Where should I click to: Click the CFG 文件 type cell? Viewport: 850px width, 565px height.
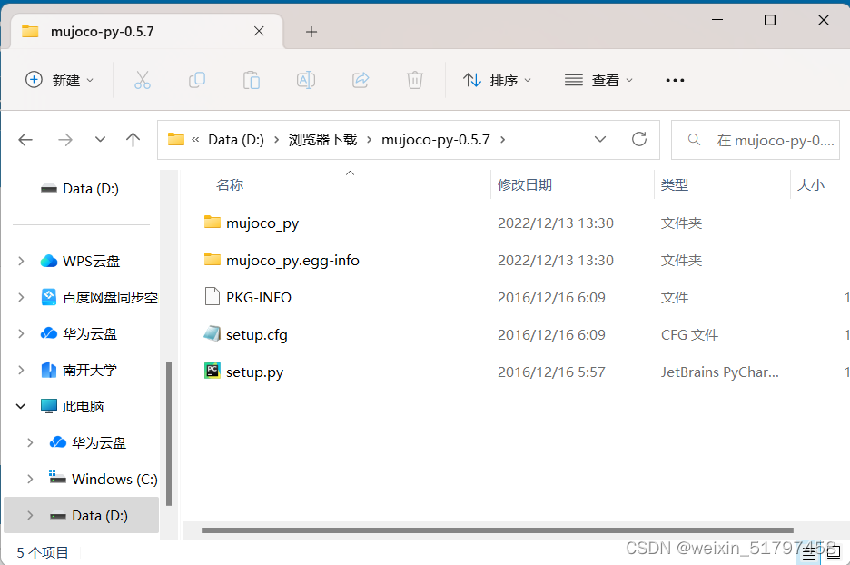[689, 334]
